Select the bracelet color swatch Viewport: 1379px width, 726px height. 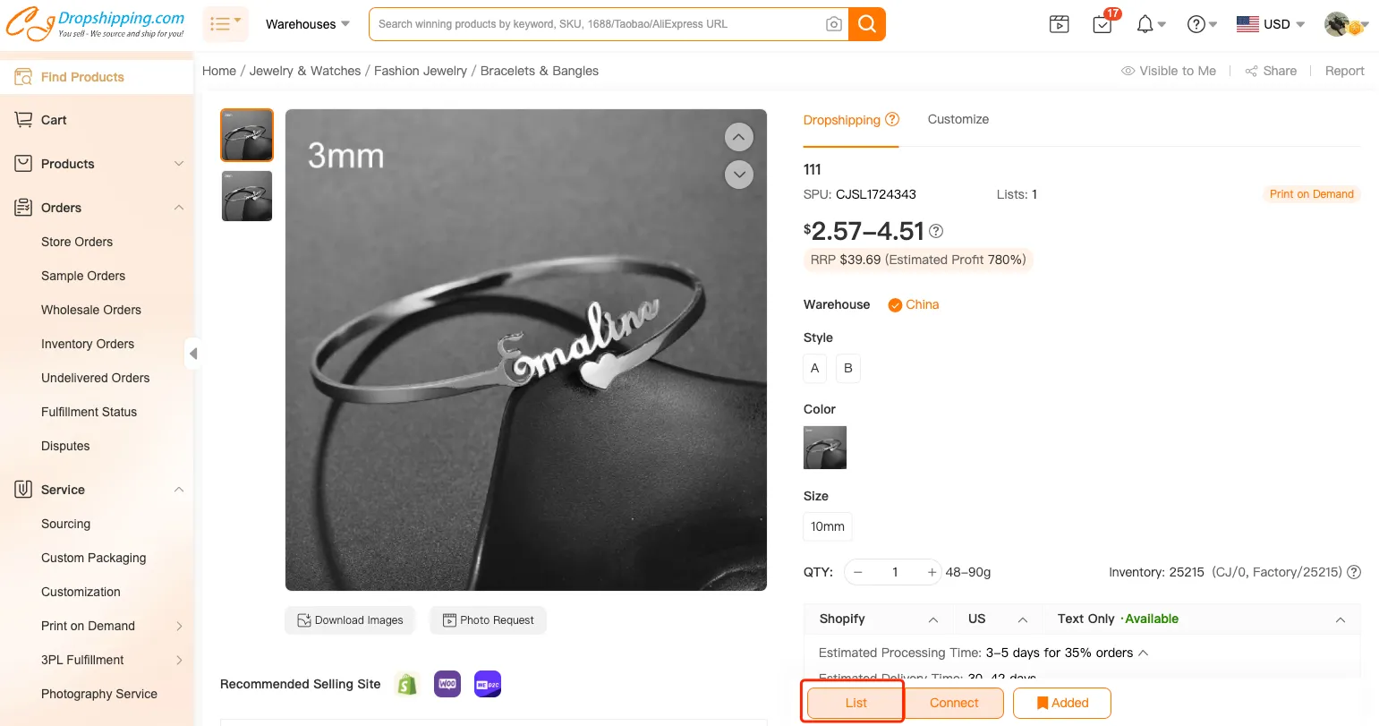click(x=825, y=448)
